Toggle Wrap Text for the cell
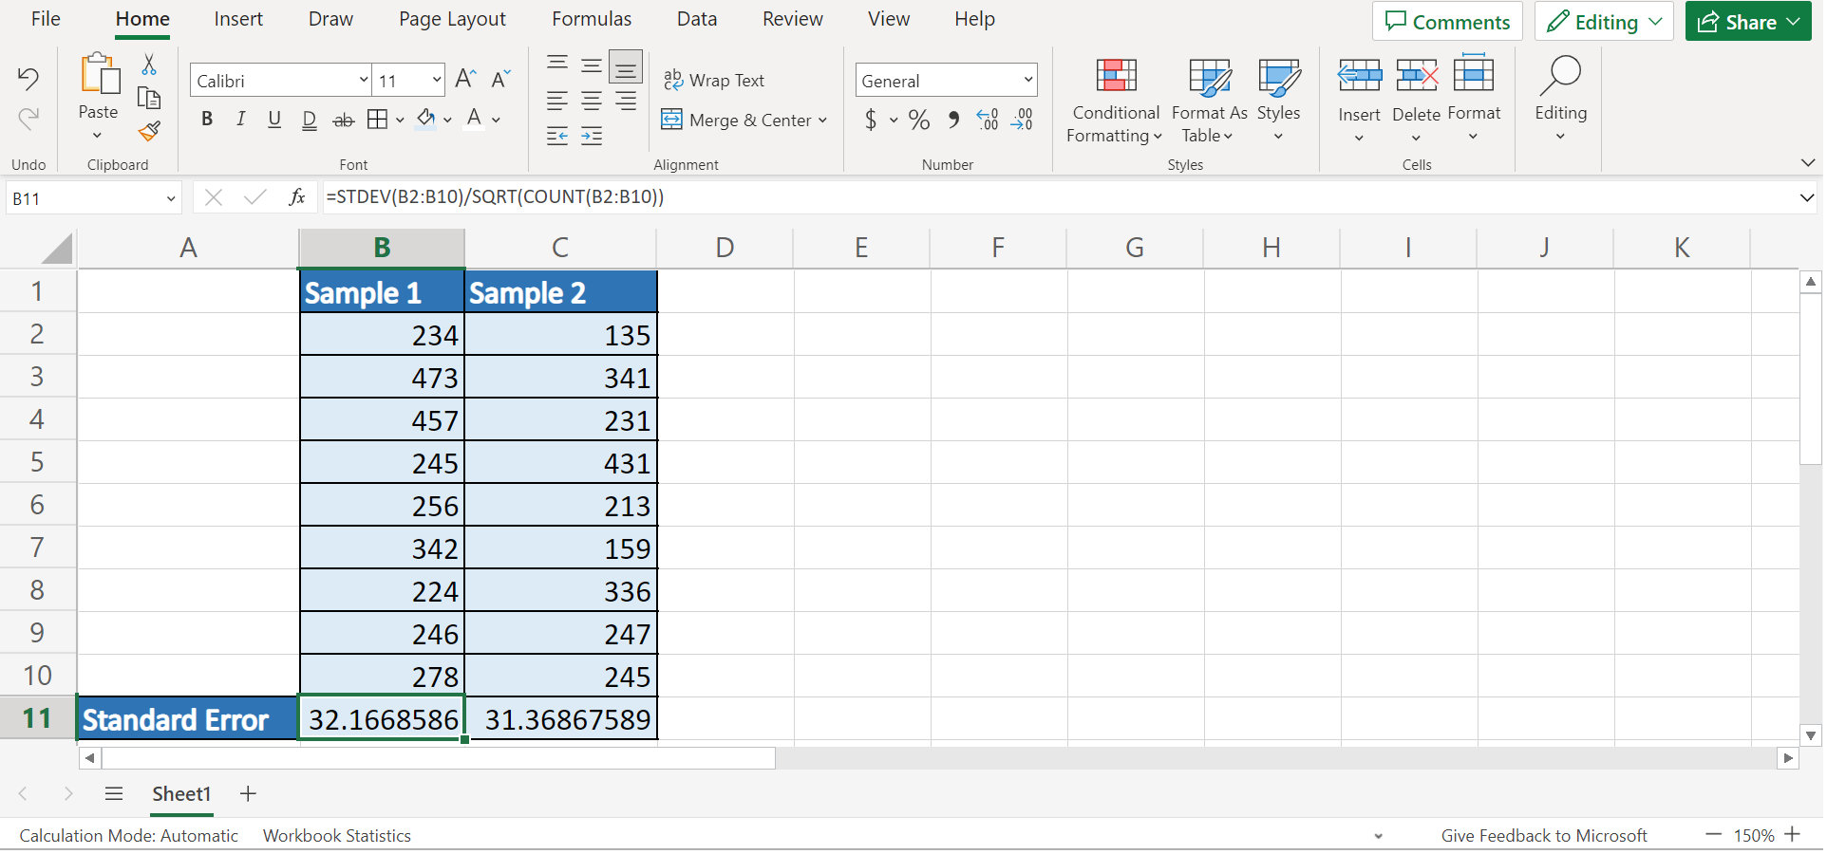This screenshot has width=1827, height=854. 713,81
